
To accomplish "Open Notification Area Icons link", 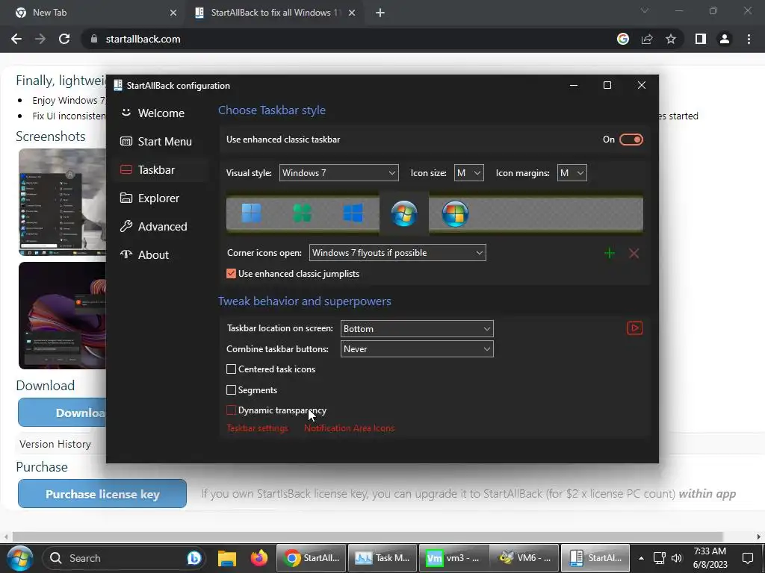I will click(x=350, y=428).
